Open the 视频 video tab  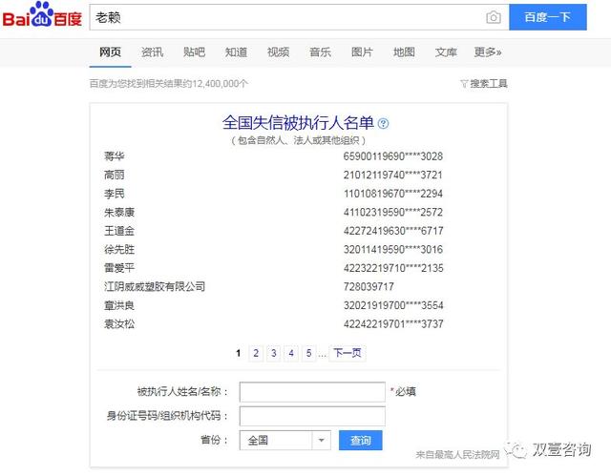click(278, 52)
